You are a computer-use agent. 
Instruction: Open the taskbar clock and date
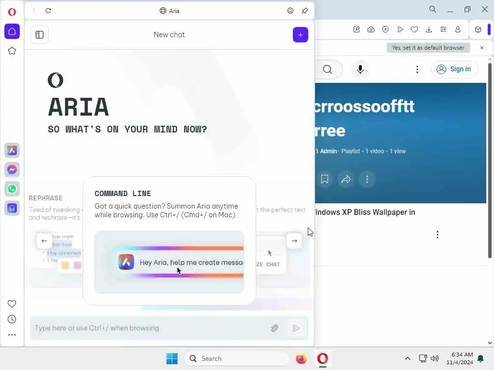pos(460,358)
